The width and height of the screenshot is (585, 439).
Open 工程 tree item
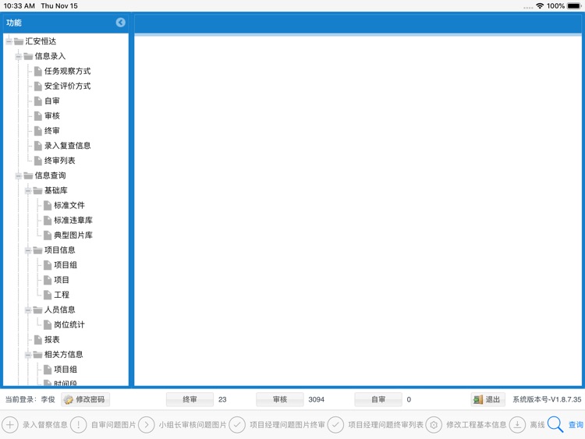[62, 295]
